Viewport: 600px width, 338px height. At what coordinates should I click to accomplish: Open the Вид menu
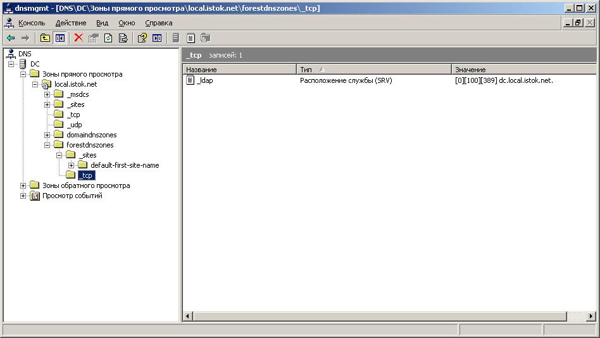point(102,23)
